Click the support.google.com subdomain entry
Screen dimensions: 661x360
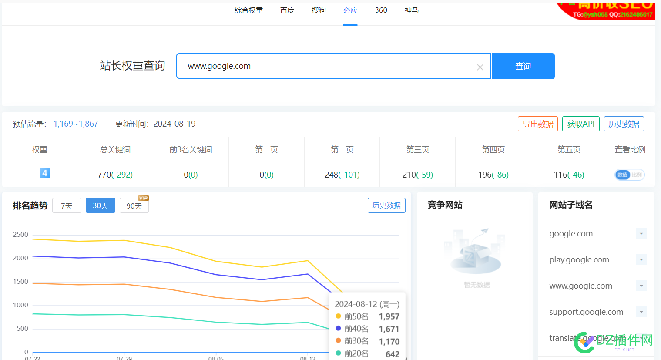tap(586, 312)
